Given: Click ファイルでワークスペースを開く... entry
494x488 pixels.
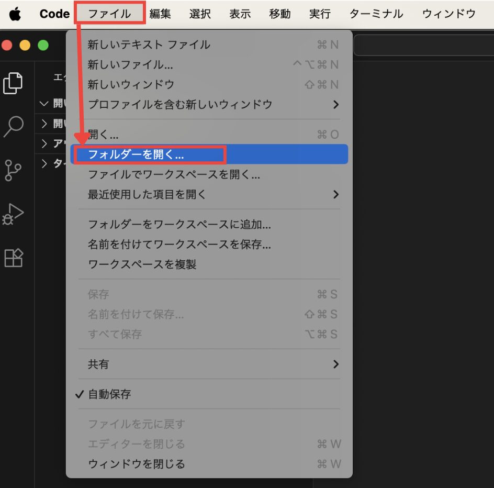Looking at the screenshot, I should pos(174,175).
